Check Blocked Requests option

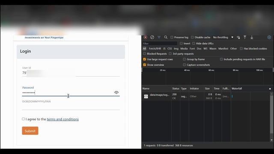click(145, 54)
